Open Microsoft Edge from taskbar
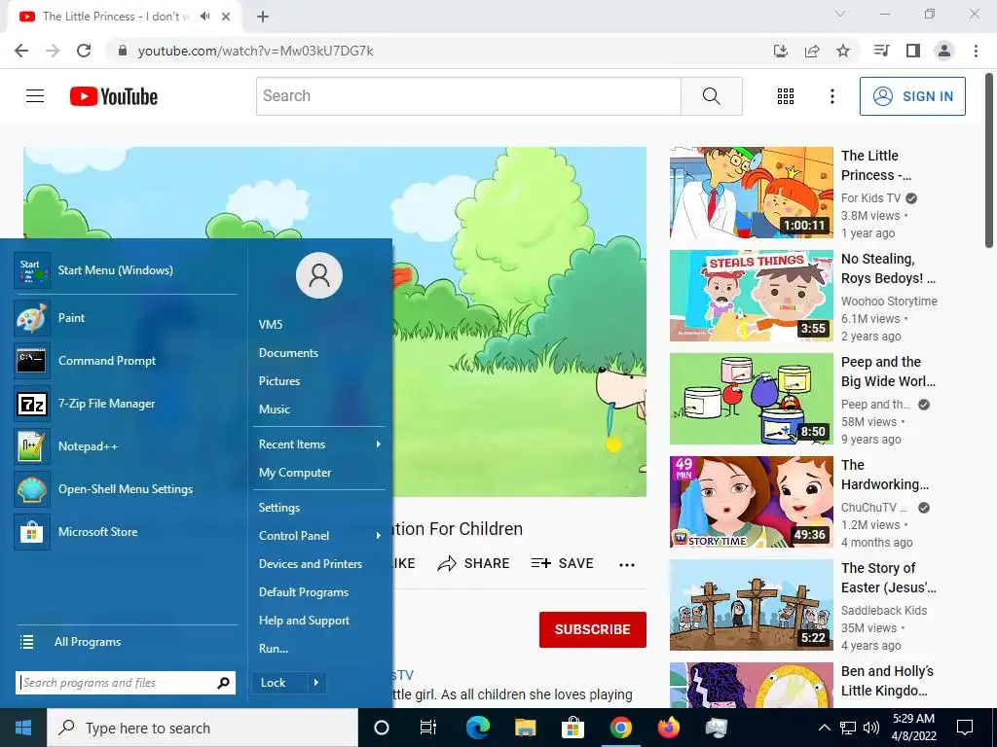This screenshot has width=997, height=747. 477,728
